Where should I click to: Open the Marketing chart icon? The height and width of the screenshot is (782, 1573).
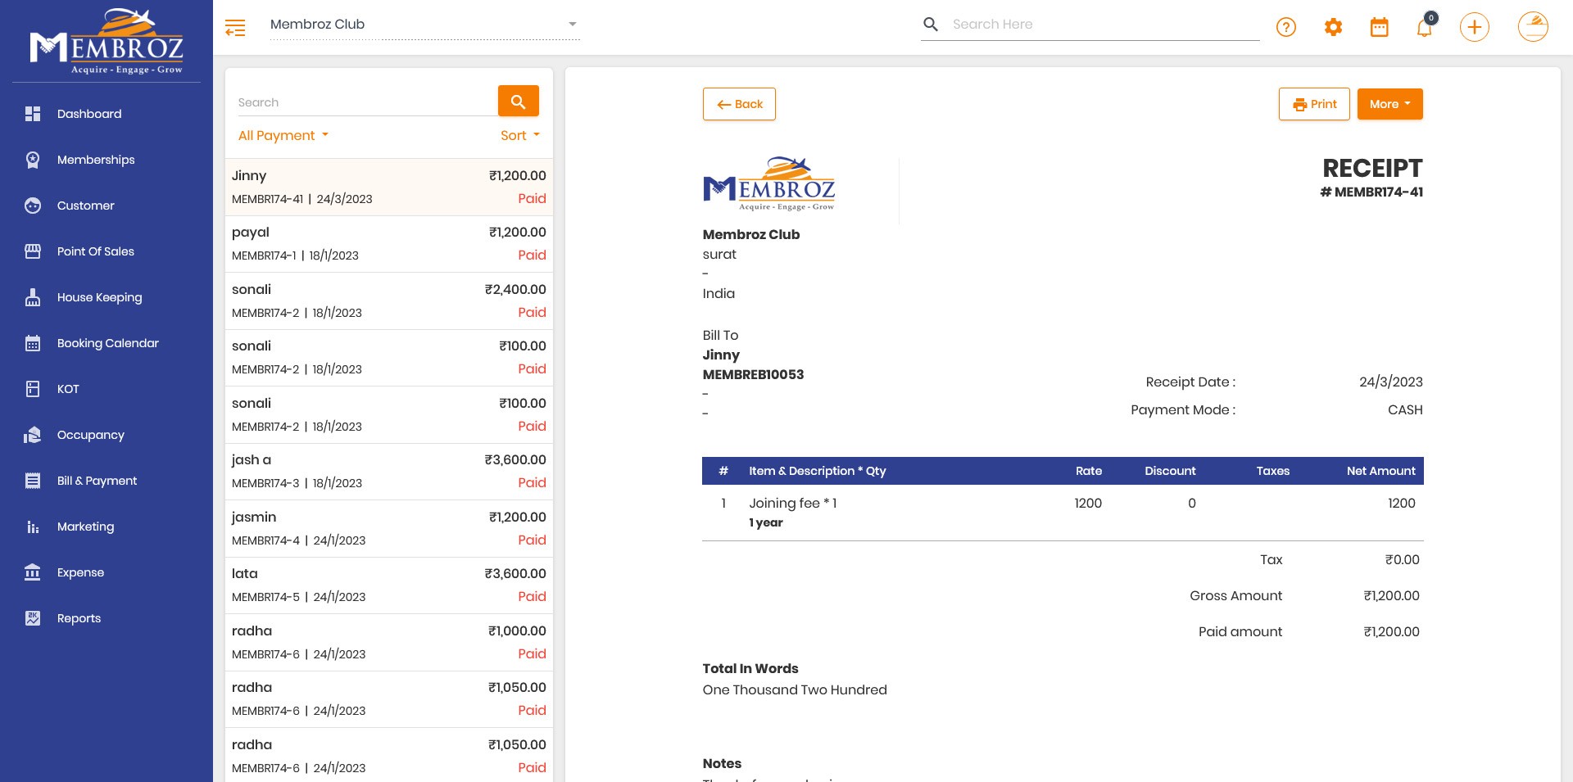click(x=33, y=527)
